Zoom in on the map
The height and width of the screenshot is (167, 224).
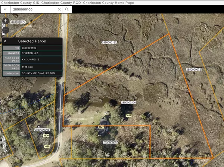5,21
